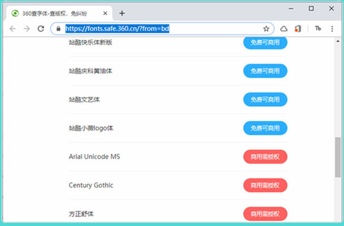This screenshot has height=226, width=344.
Task: Open the translate extension icon
Action: 318,28
